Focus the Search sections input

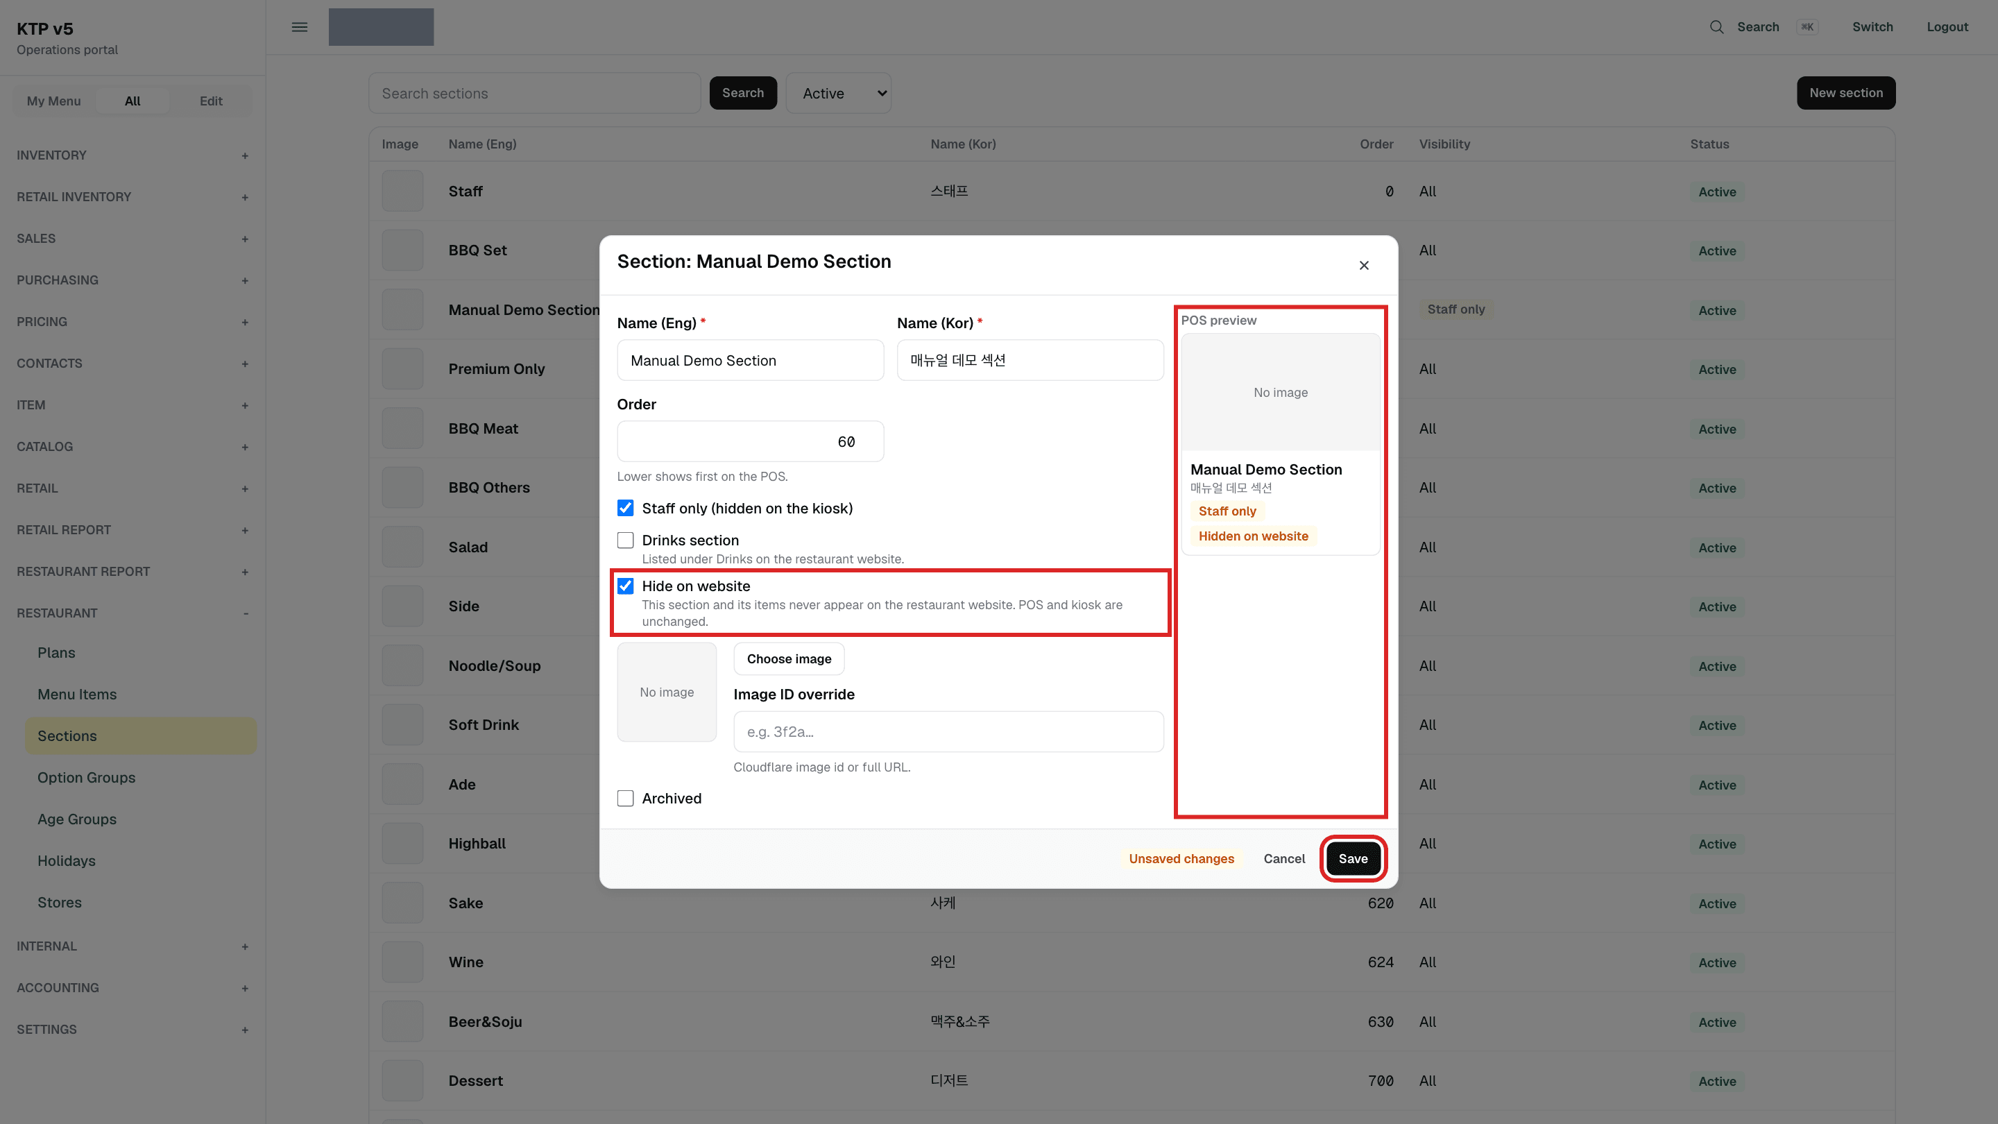(x=534, y=93)
